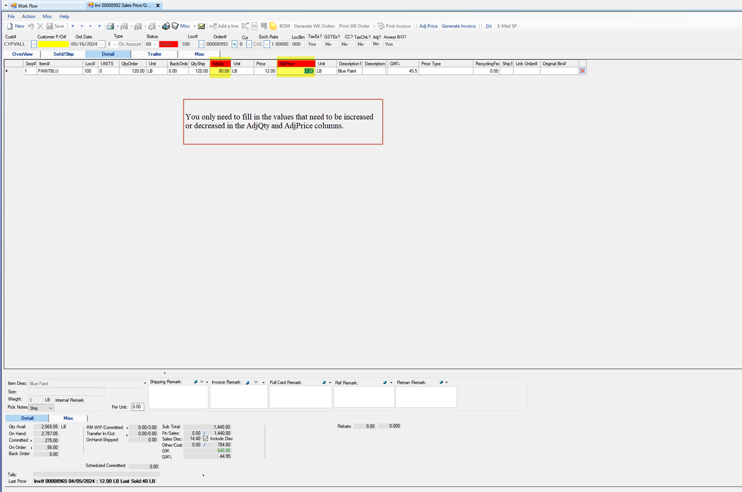Viewport: 742px width, 492px height.
Task: Switch to the Trailer tab
Action: click(154, 54)
